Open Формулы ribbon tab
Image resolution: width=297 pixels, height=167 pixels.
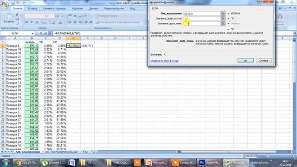77,8
